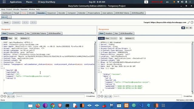
Task: Toggle the \n non-printable characters button in the Request pane
Action: [x=16, y=38]
